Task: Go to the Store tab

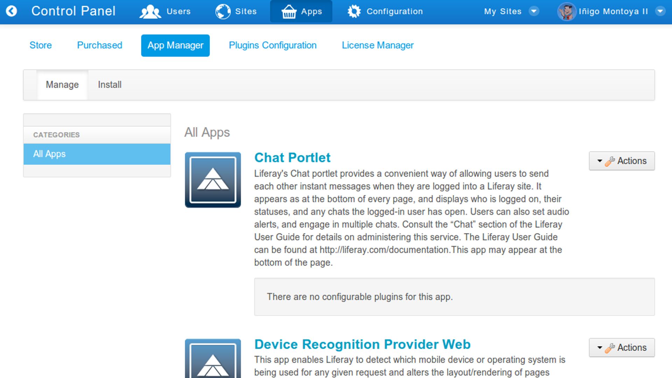Action: (x=41, y=45)
